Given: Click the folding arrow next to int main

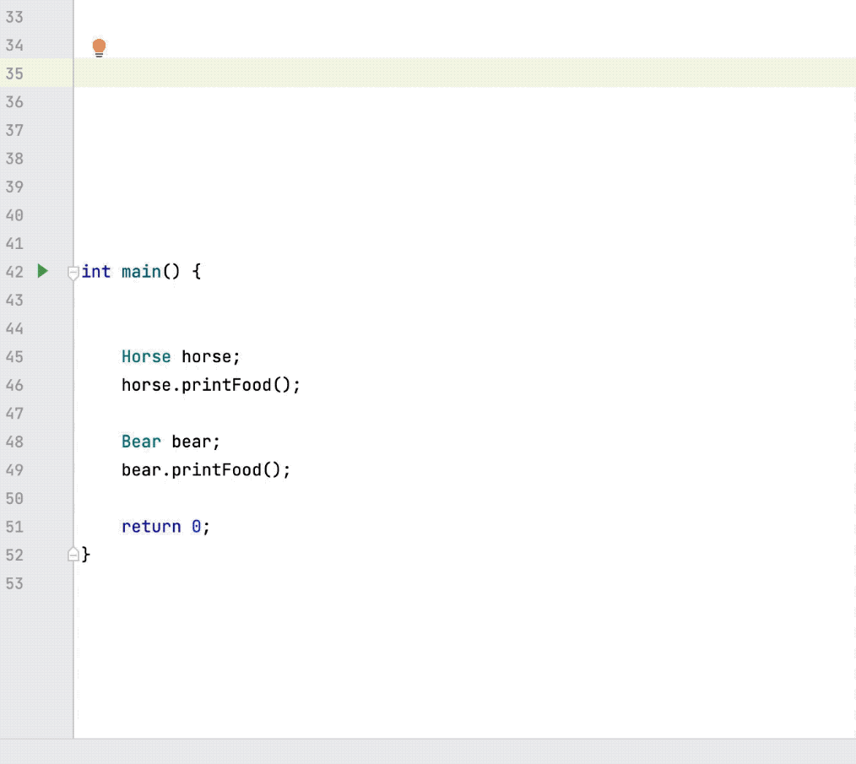Looking at the screenshot, I should (x=73, y=272).
